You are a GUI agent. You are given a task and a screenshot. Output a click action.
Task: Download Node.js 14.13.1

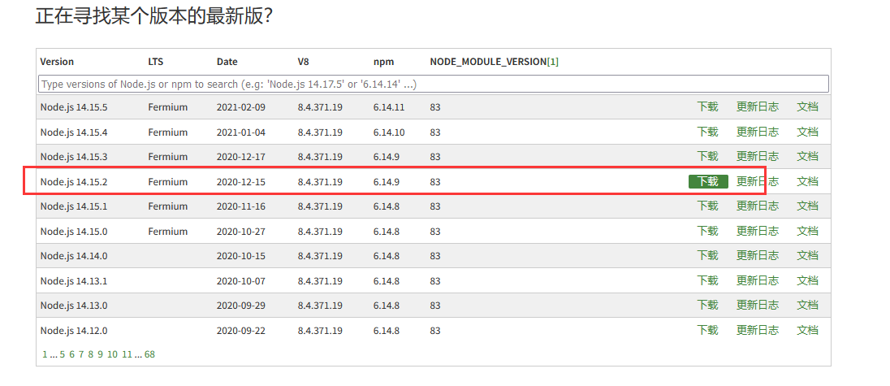(x=708, y=281)
